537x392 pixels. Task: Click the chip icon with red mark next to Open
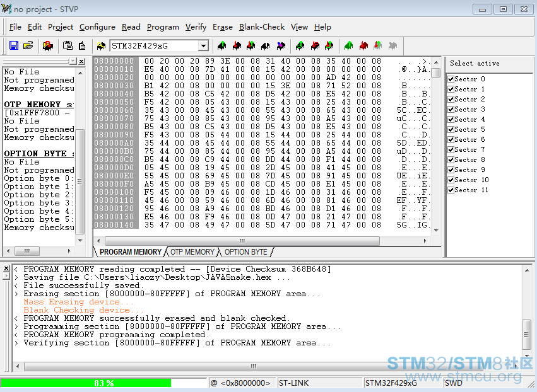click(47, 45)
